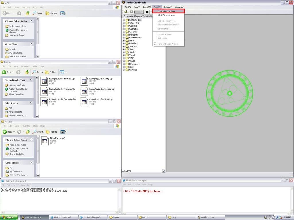The height and width of the screenshot is (220, 294).
Task: Expand the Environments folder tree node
Action: click(x=124, y=38)
